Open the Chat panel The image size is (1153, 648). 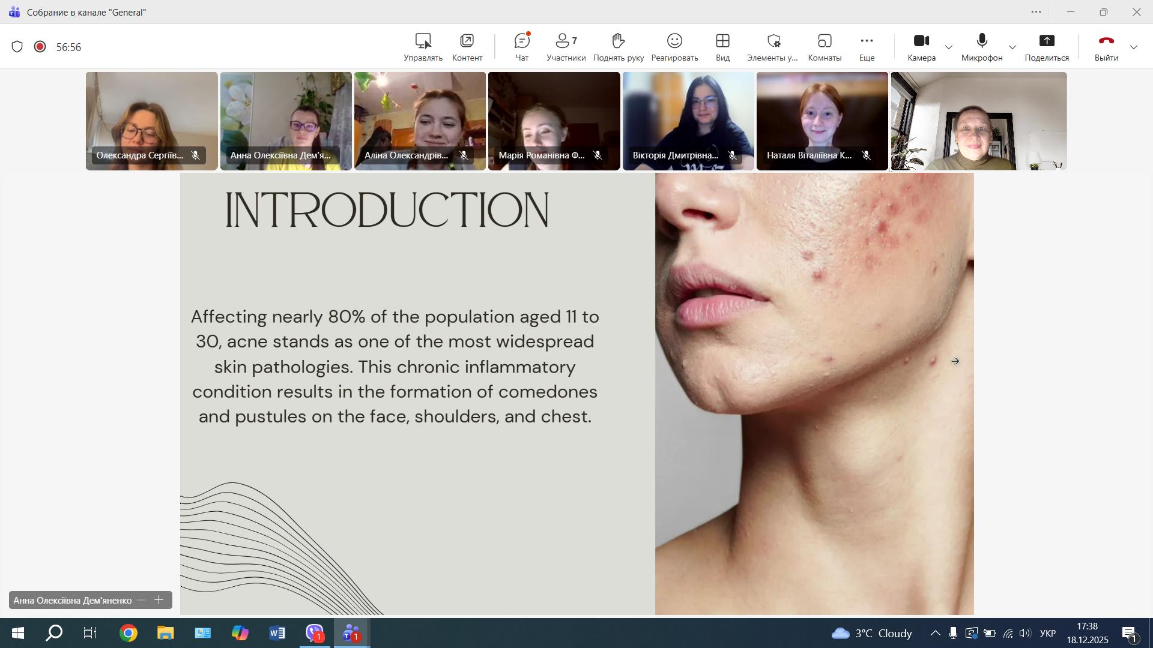coord(521,47)
